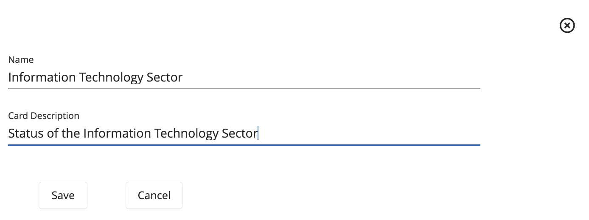
Task: Click empty space after Name field text
Action: 331,77
